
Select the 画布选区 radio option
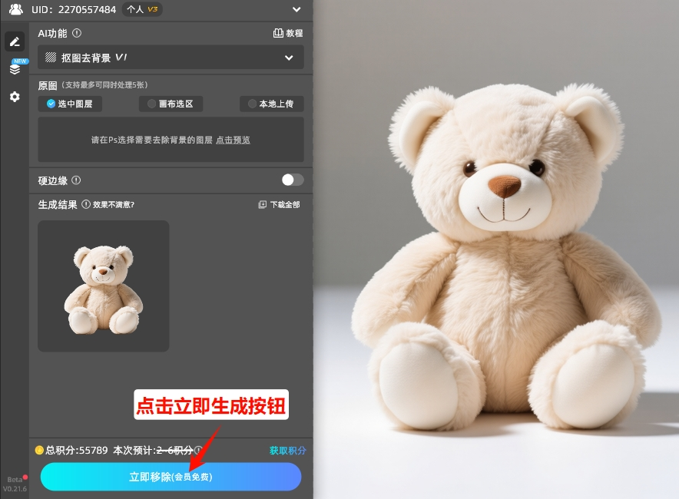[171, 104]
